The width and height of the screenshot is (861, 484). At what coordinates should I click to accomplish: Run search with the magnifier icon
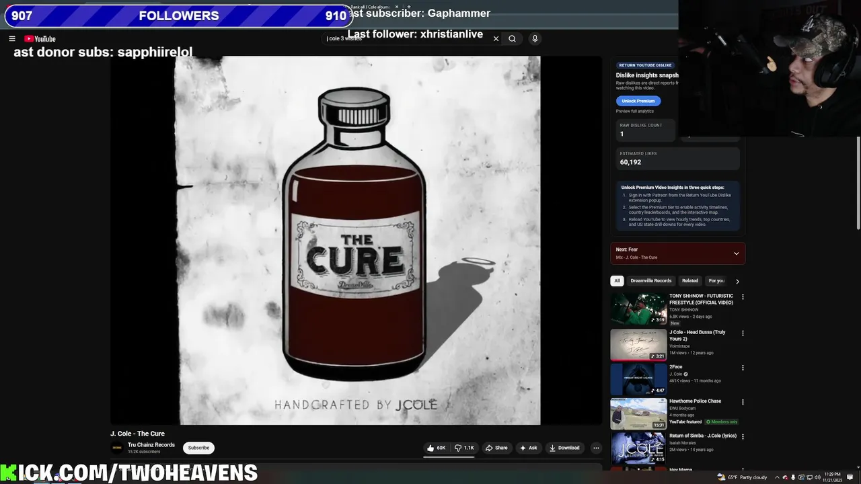(x=513, y=39)
